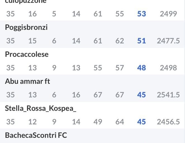Image resolution: width=185 pixels, height=143 pixels.
Task: Select the 2541.5 total score
Action: (x=168, y=95)
